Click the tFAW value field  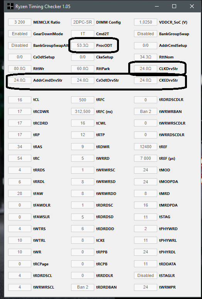pos(20,193)
